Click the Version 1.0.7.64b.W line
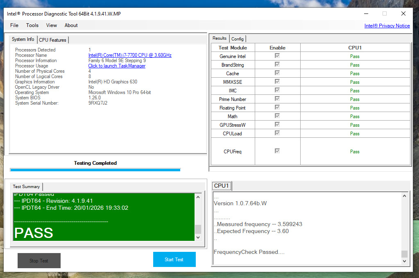 tap(240, 203)
